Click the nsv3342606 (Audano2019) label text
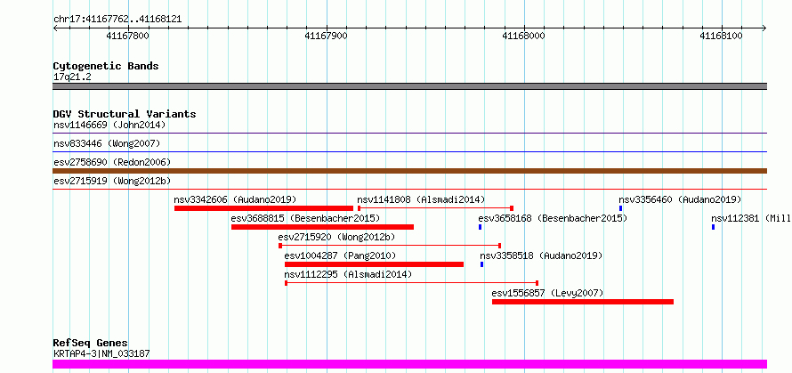 coord(236,199)
